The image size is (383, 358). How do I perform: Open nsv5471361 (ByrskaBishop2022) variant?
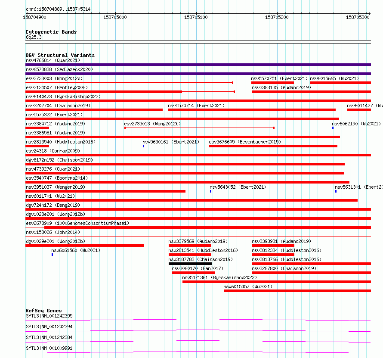[219, 277]
